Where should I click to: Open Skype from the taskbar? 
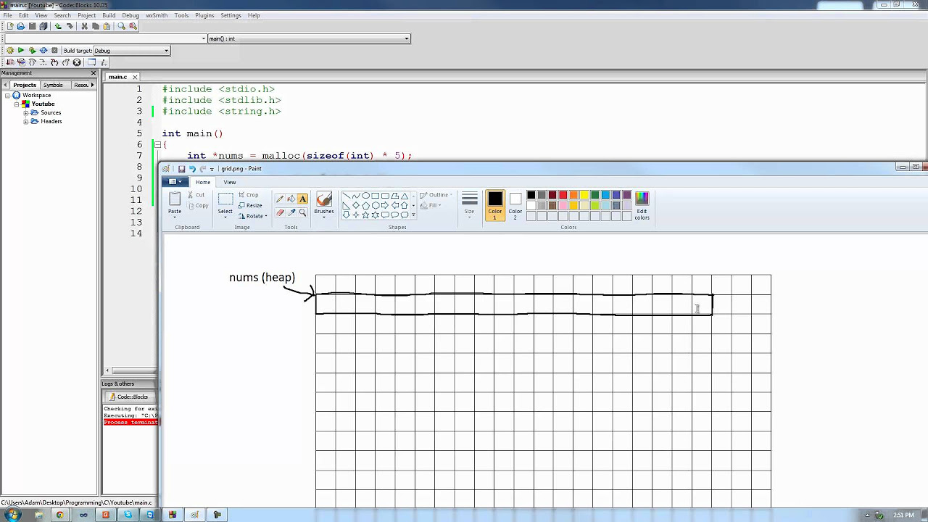pyautogui.click(x=128, y=515)
